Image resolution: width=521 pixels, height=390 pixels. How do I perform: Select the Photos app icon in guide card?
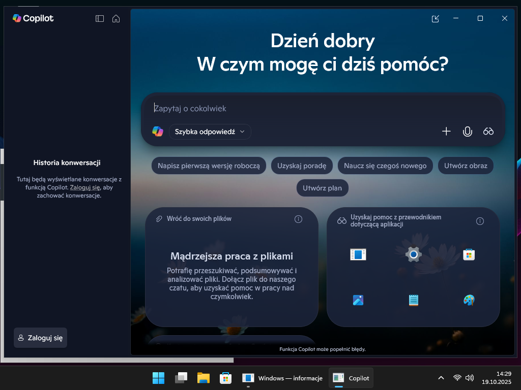tap(358, 300)
